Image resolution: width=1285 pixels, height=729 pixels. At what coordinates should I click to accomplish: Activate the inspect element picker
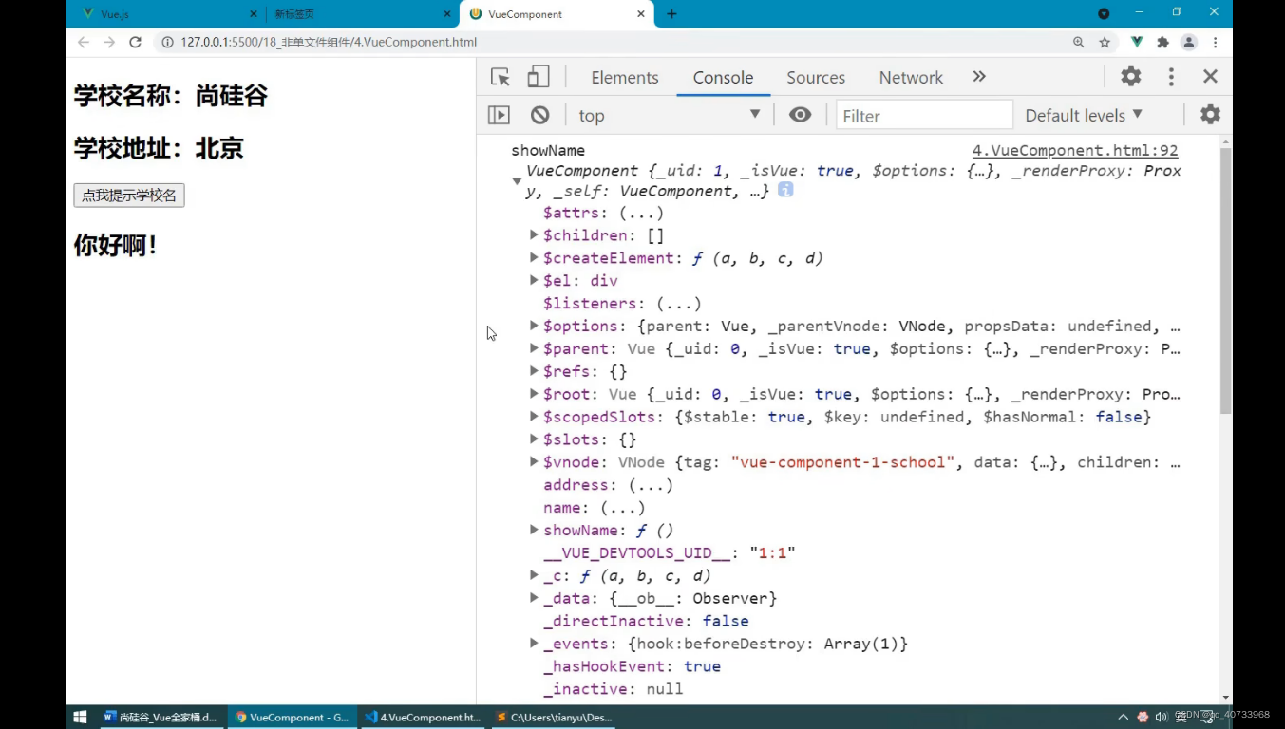[x=501, y=77]
